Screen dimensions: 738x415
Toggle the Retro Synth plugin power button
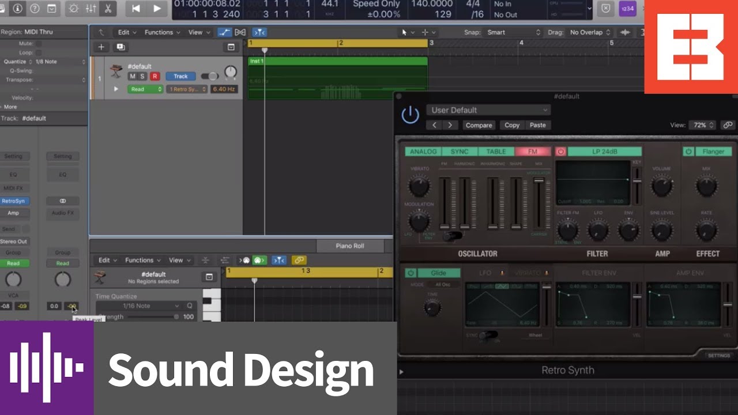(410, 115)
